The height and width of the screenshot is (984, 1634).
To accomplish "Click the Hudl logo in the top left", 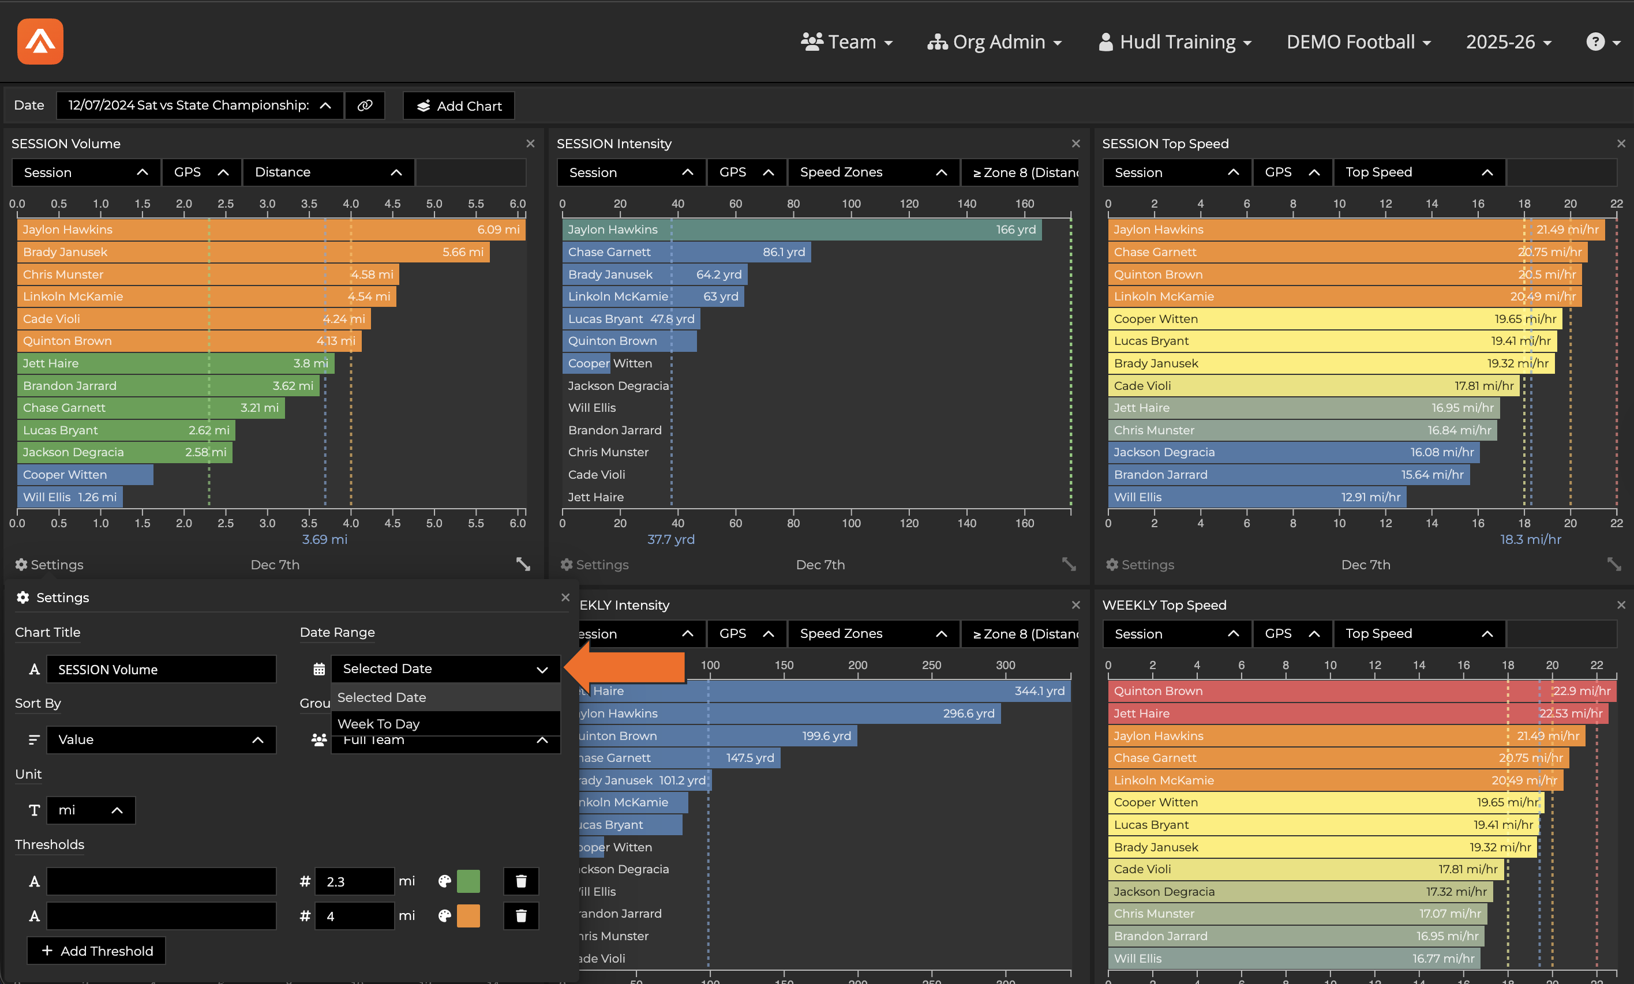I will [x=40, y=41].
